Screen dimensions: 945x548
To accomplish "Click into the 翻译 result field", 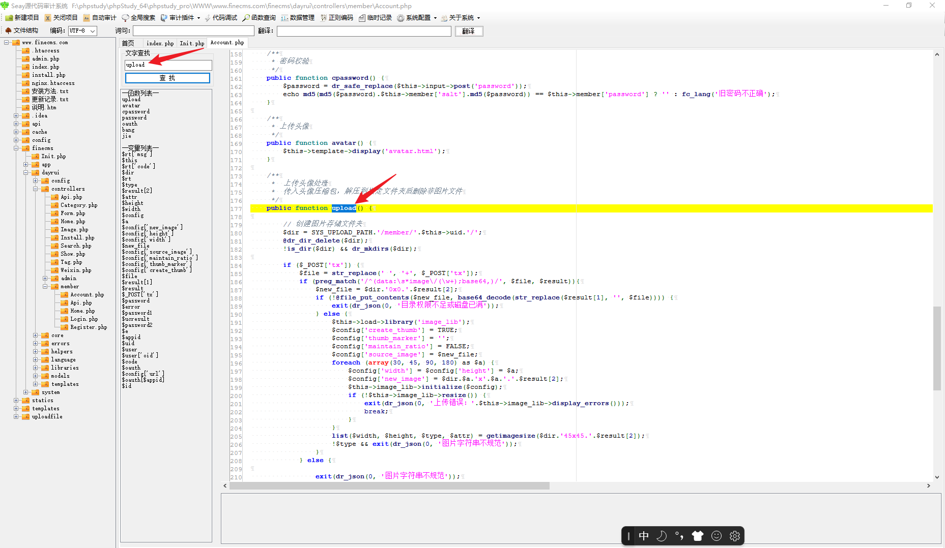I will 364,31.
